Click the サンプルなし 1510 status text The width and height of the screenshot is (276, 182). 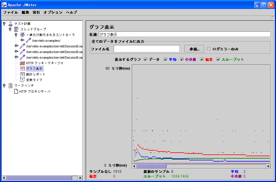point(105,172)
